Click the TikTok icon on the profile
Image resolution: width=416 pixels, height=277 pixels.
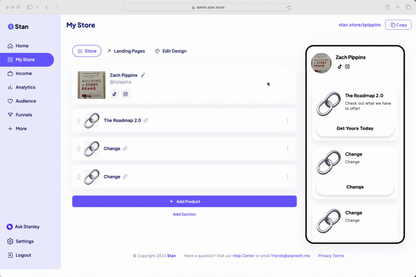(x=114, y=94)
